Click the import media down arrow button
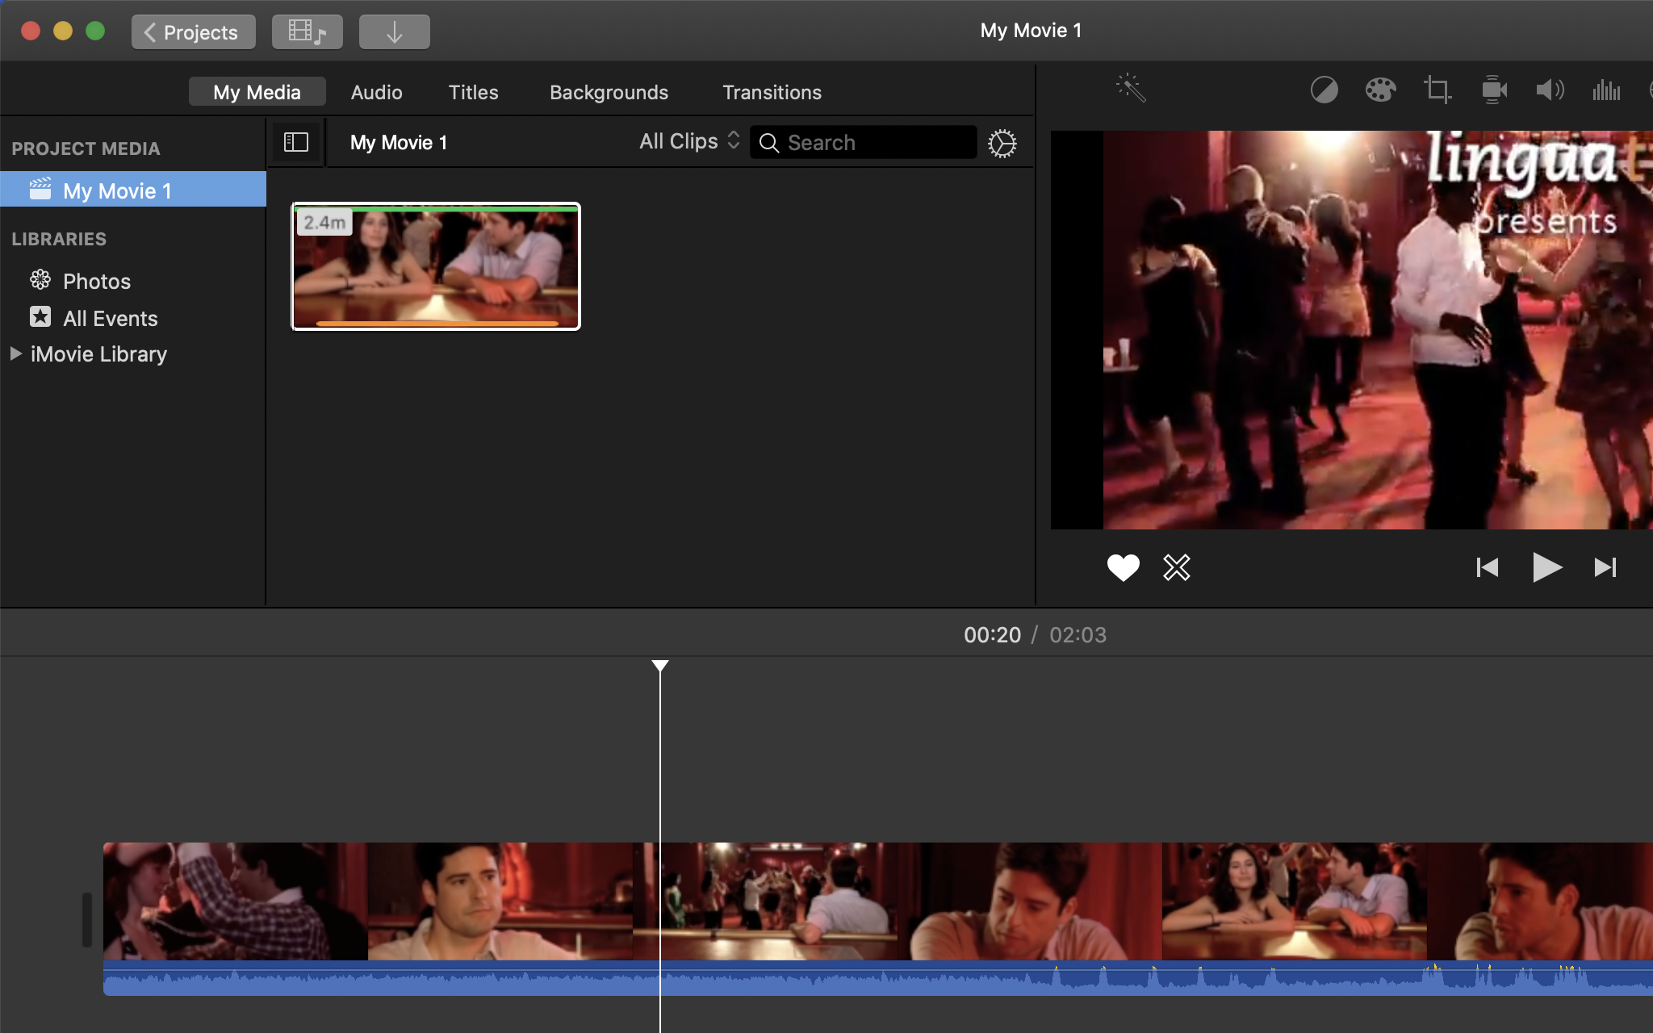The width and height of the screenshot is (1653, 1033). point(394,32)
